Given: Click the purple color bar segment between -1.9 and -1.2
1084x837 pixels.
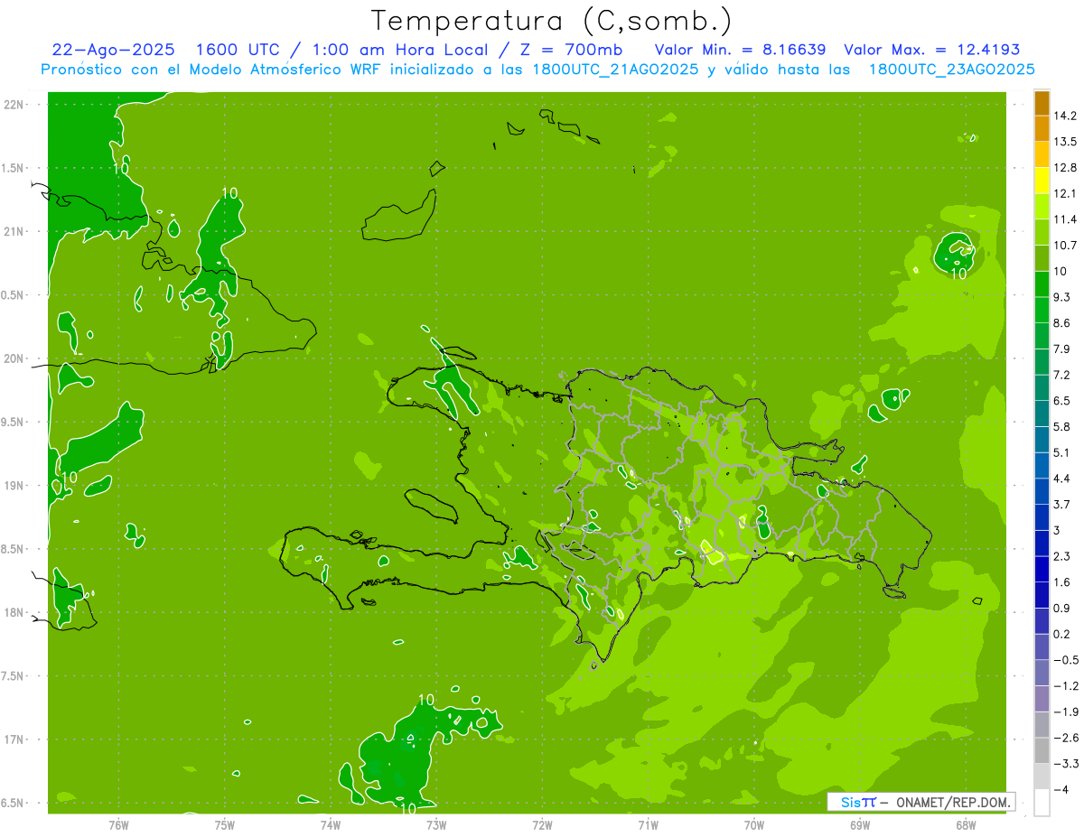Looking at the screenshot, I should pyautogui.click(x=1042, y=699).
